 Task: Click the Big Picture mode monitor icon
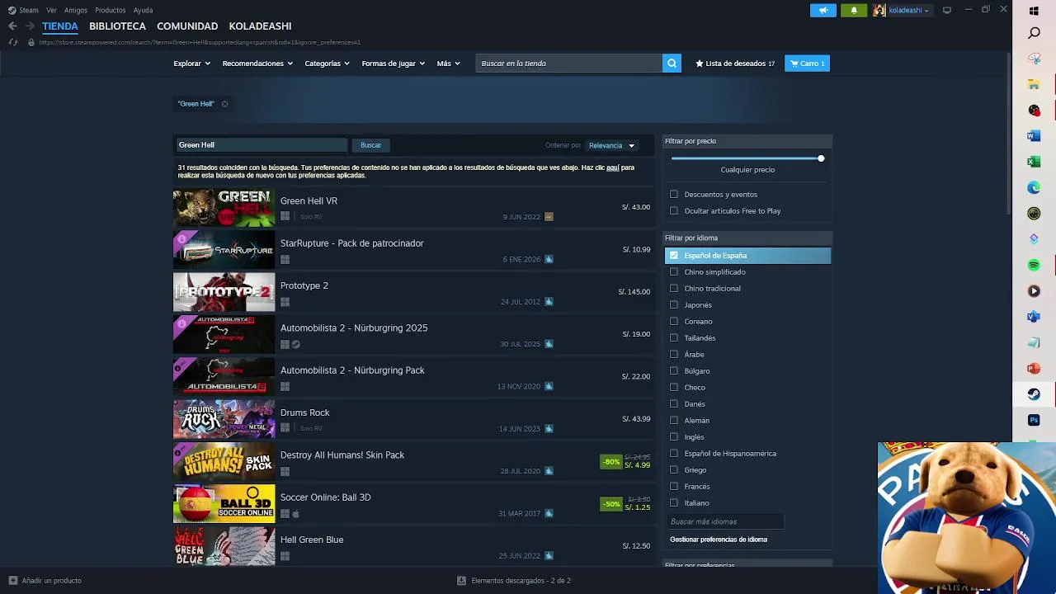click(947, 10)
